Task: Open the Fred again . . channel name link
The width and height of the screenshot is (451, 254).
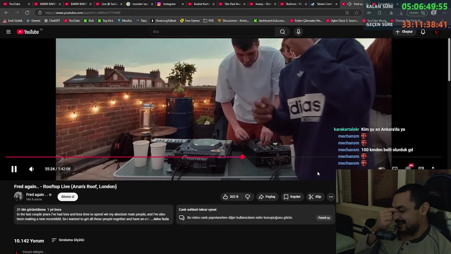Action: 37,195
